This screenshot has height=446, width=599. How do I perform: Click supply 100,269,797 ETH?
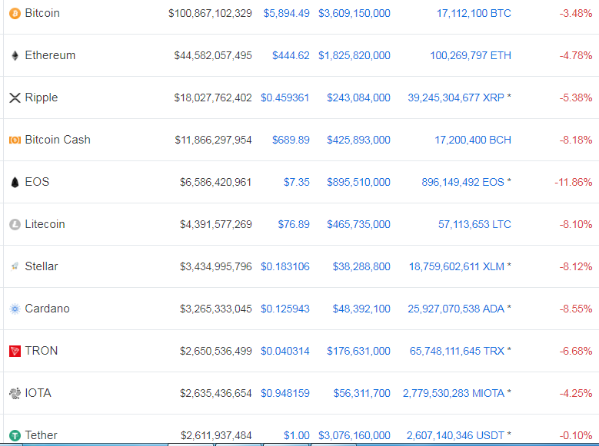pyautogui.click(x=471, y=56)
